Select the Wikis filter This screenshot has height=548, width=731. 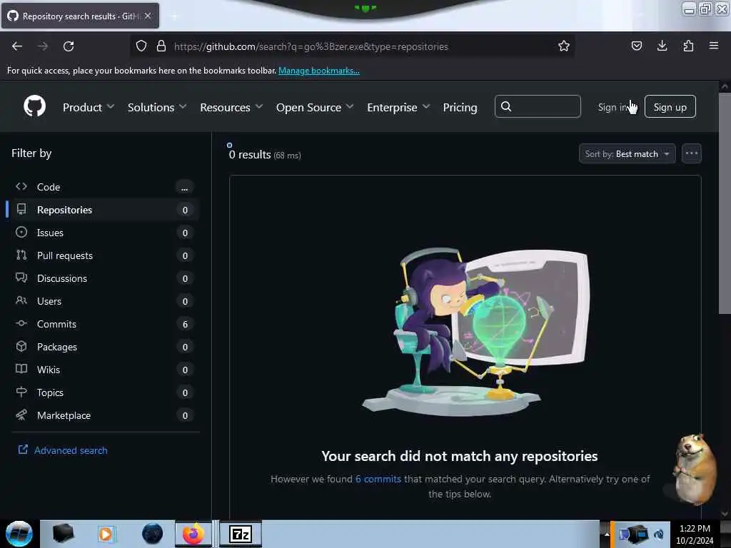click(103, 370)
